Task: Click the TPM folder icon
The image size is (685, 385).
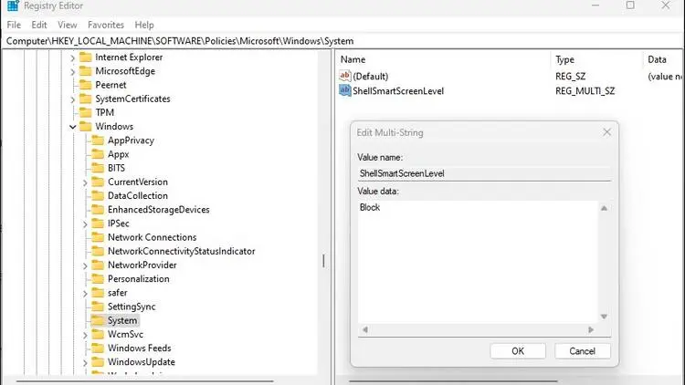Action: pos(84,112)
